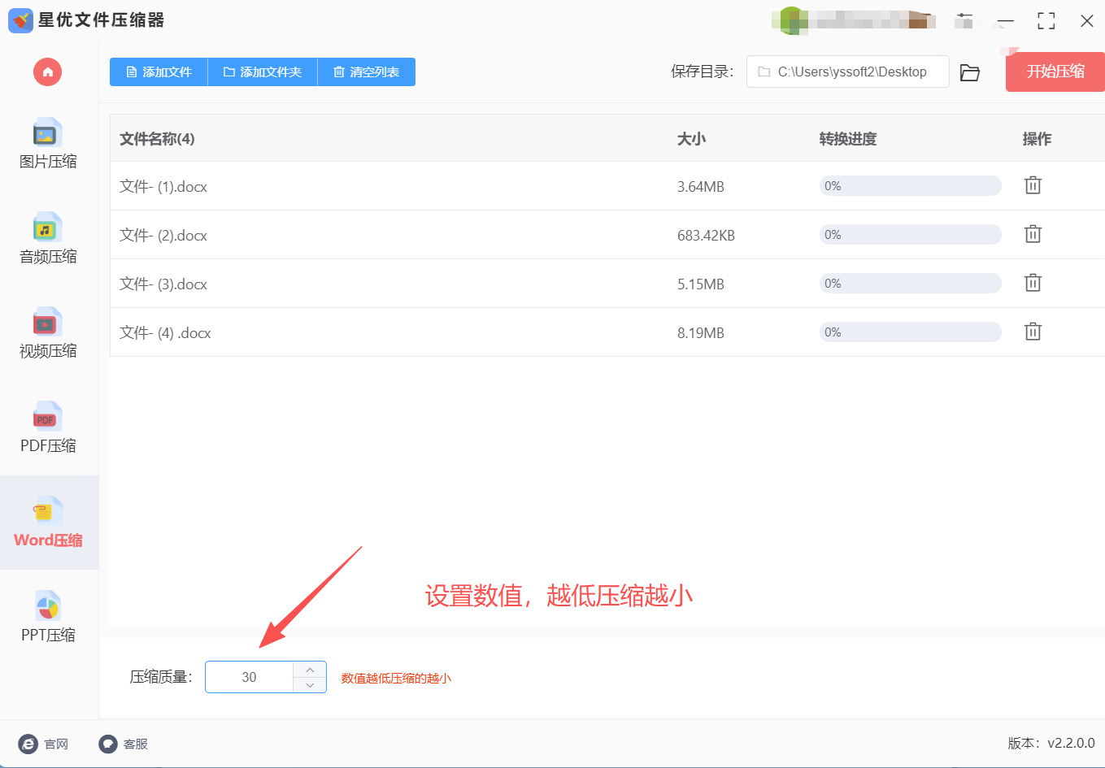
Task: Open the PPT压缩 section
Action: click(x=48, y=618)
